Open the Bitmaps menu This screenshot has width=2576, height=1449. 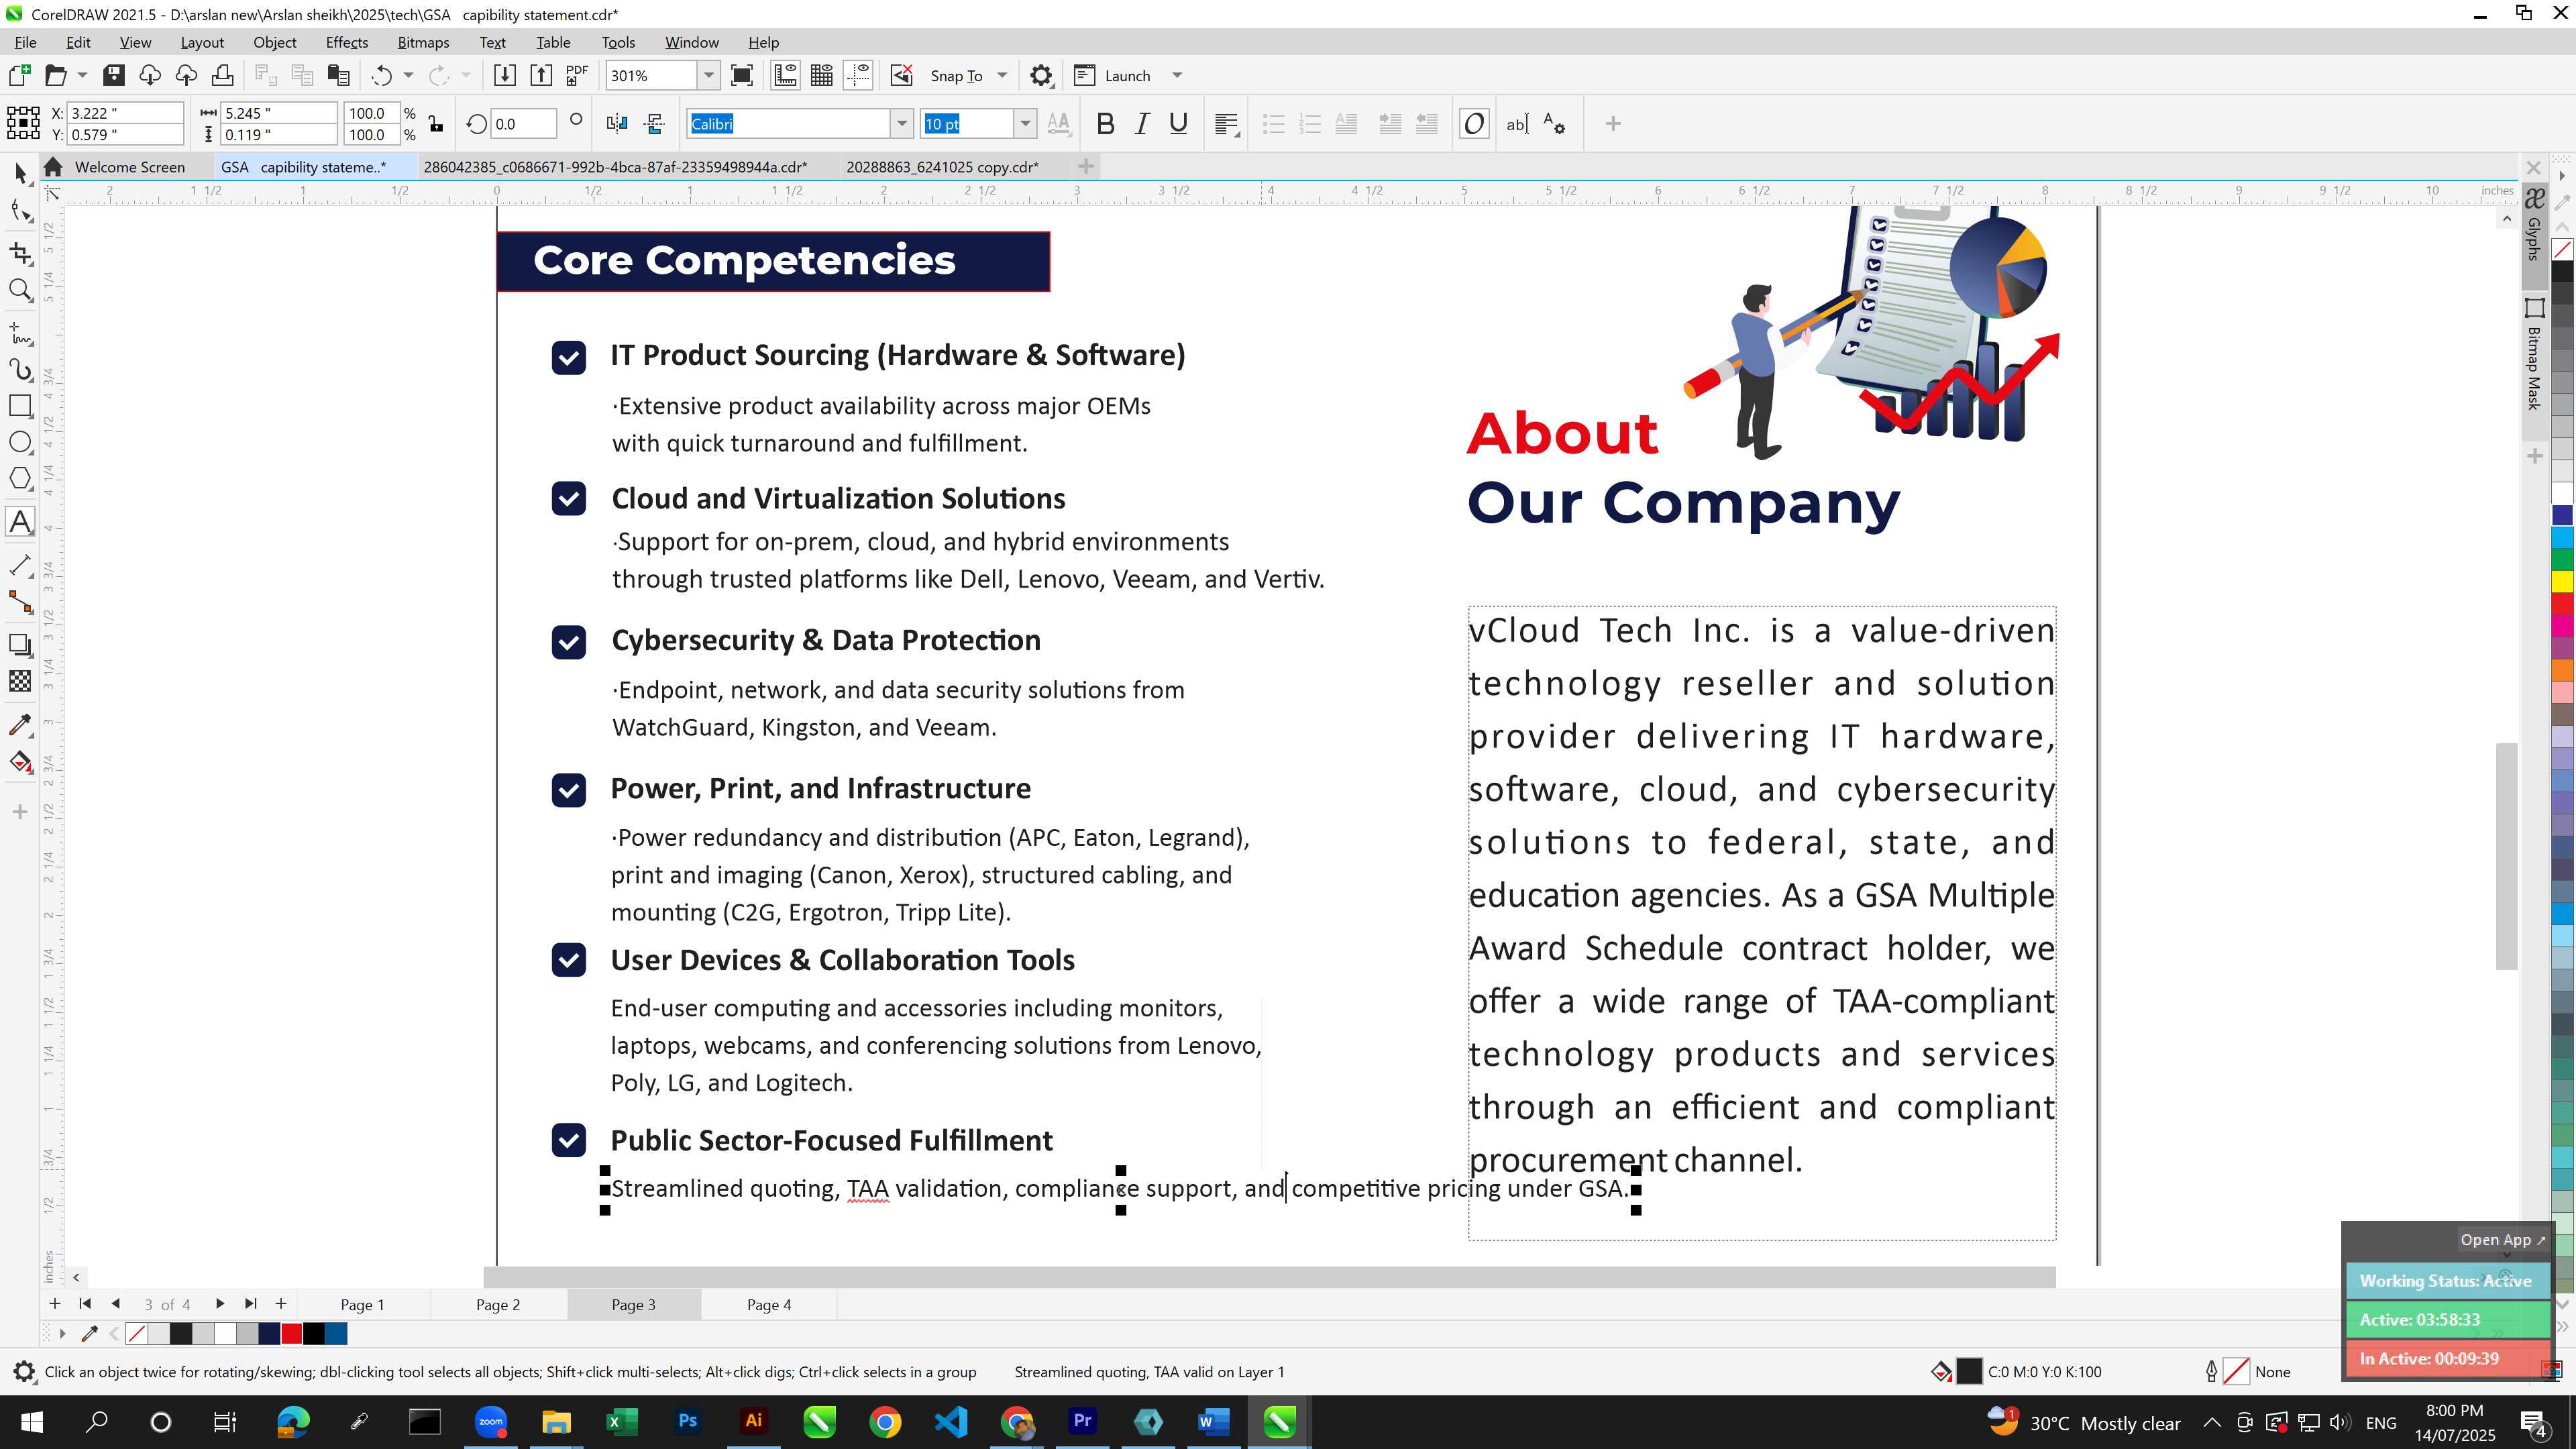423,42
